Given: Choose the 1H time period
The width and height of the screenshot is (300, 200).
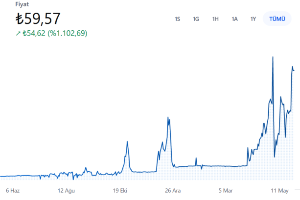Looking at the screenshot, I should tap(215, 19).
